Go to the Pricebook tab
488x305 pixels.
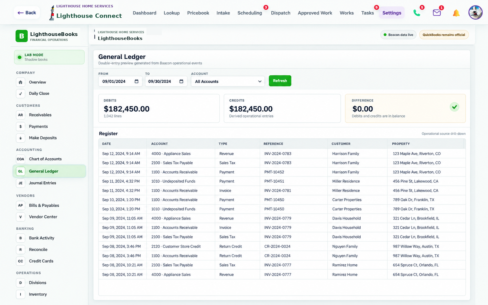pos(198,13)
